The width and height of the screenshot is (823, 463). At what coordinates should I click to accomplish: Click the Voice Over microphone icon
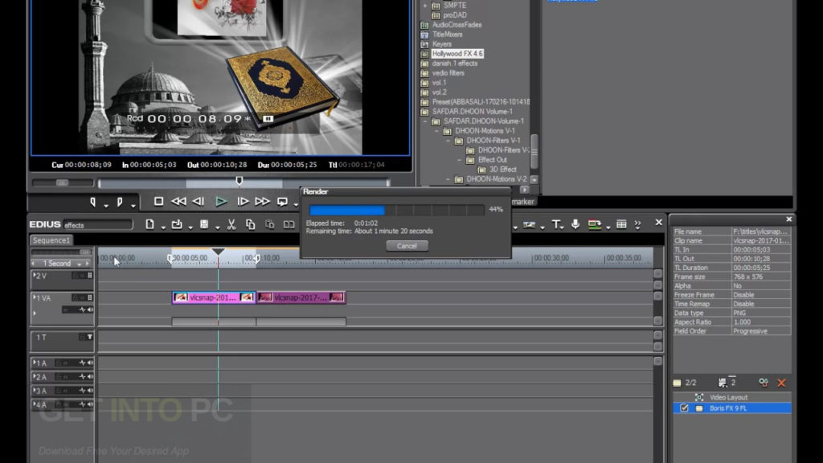(x=575, y=224)
